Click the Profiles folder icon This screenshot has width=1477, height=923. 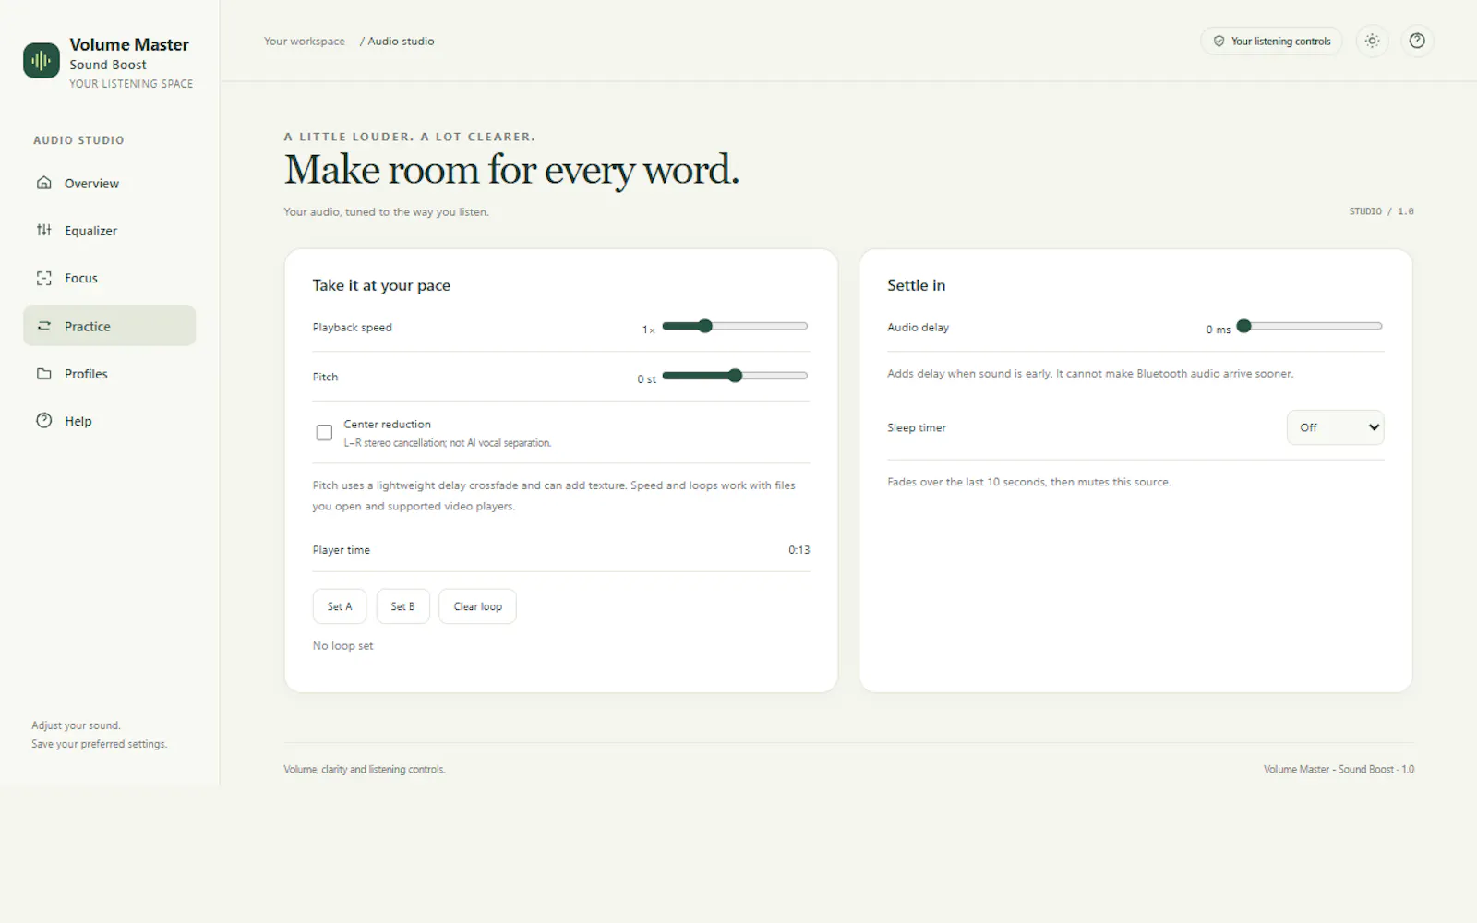(43, 374)
